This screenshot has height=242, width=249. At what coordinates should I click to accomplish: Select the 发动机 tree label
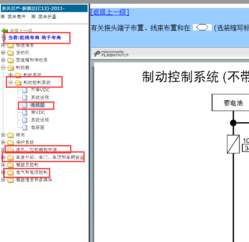click(22, 52)
